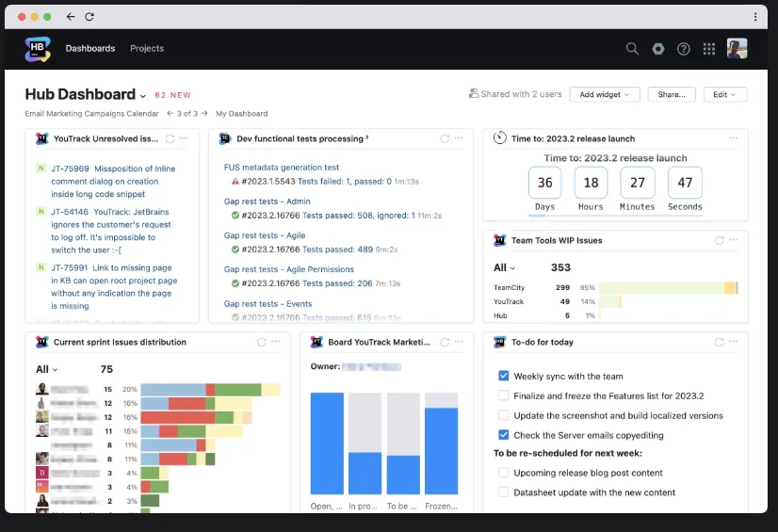Check Upcoming release blog post content

(x=504, y=473)
